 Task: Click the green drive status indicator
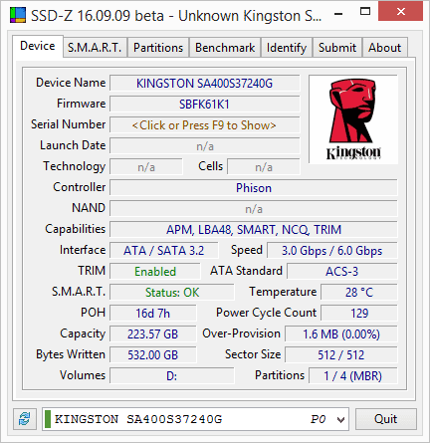[48, 419]
